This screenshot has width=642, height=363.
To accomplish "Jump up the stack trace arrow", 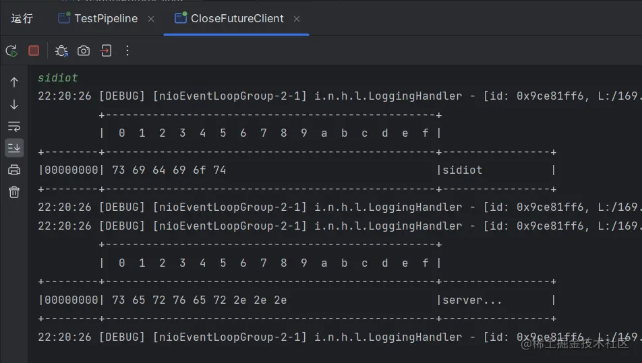I will [x=14, y=82].
